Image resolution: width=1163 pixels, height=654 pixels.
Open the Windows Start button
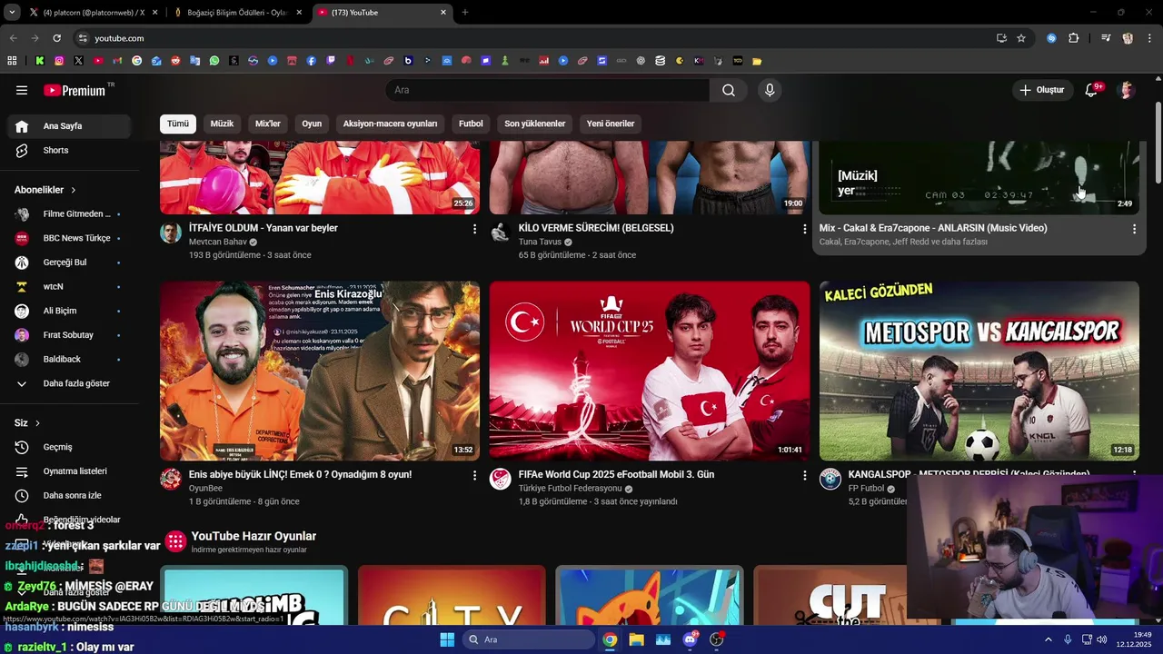coord(447,639)
